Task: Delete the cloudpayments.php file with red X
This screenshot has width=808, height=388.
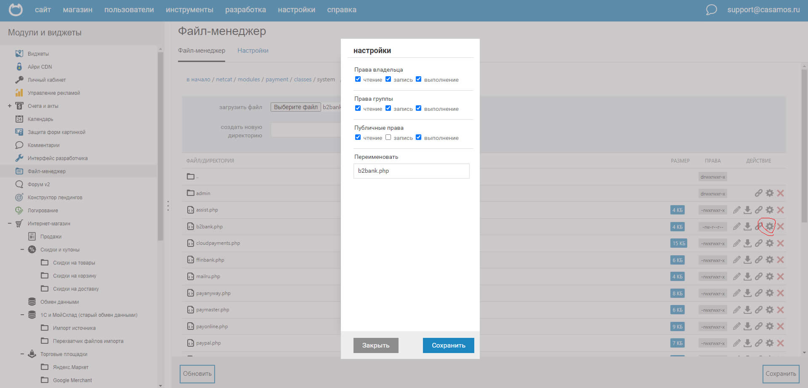Action: tap(780, 243)
